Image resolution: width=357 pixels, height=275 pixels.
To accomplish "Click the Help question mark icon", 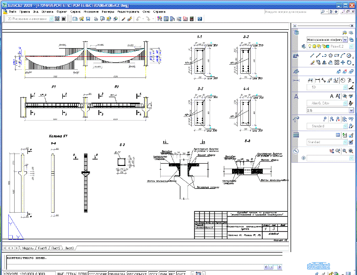I will [x=200, y=19].
